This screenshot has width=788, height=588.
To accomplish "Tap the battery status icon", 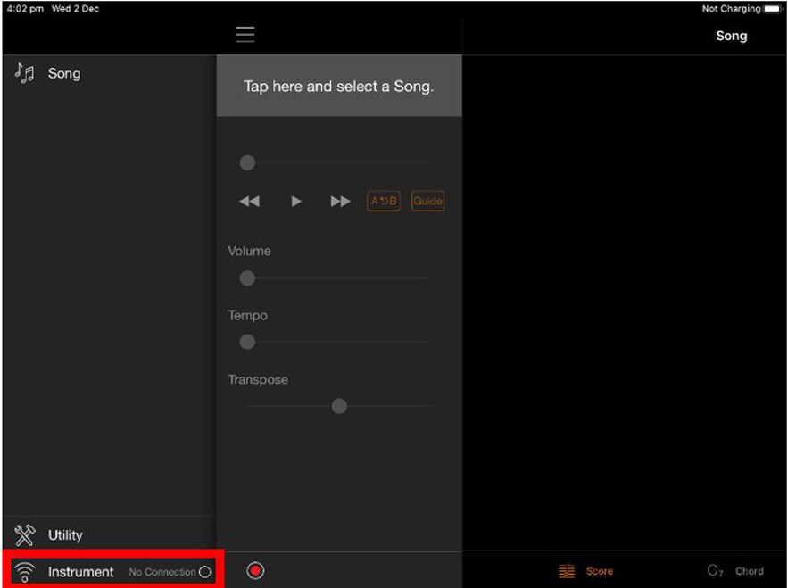I will click(772, 9).
